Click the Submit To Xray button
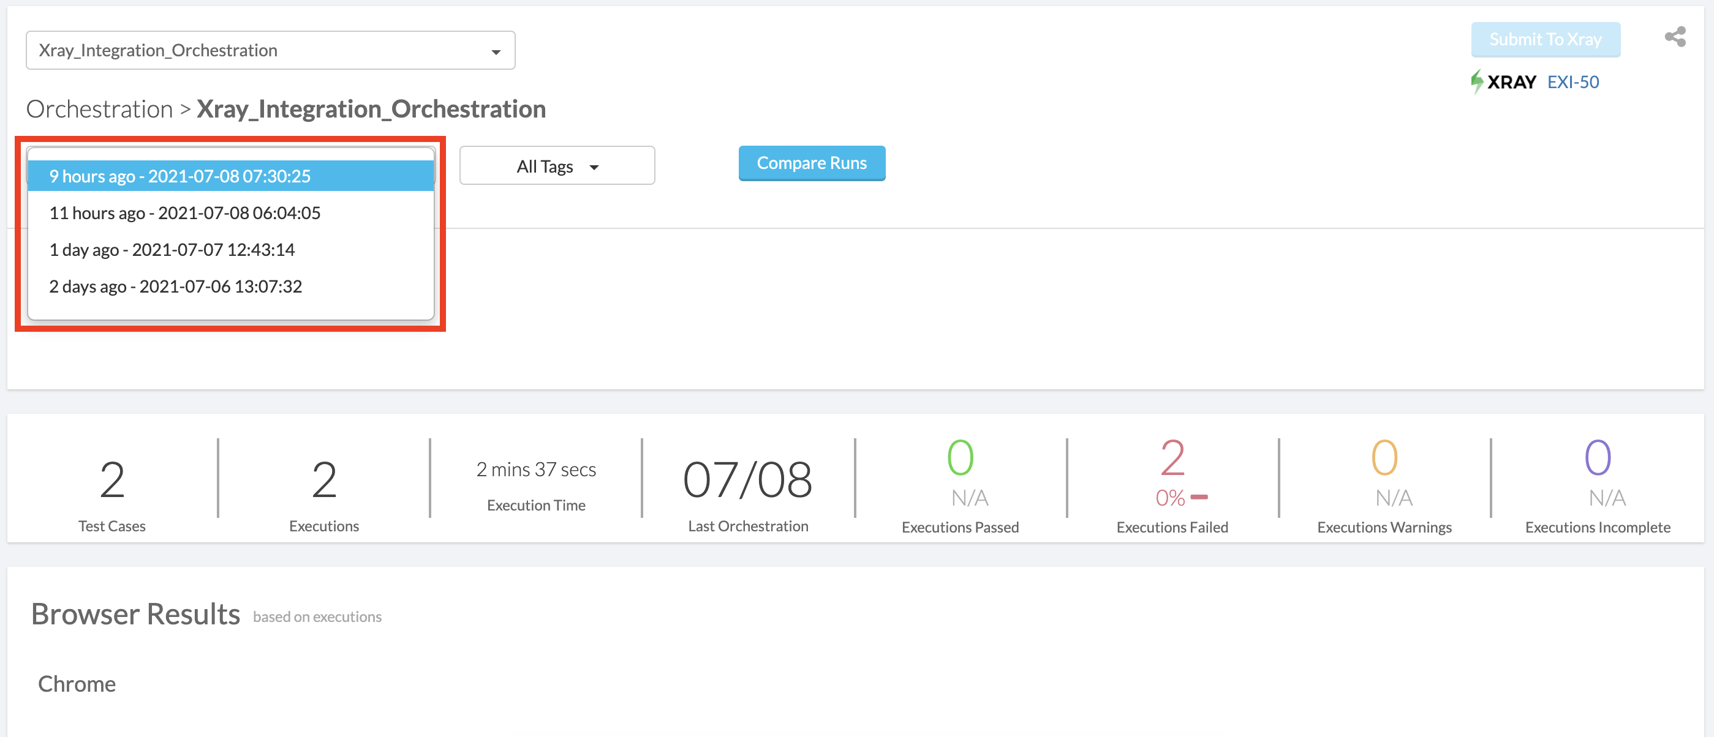Screen dimensions: 1714x737 tap(1545, 39)
